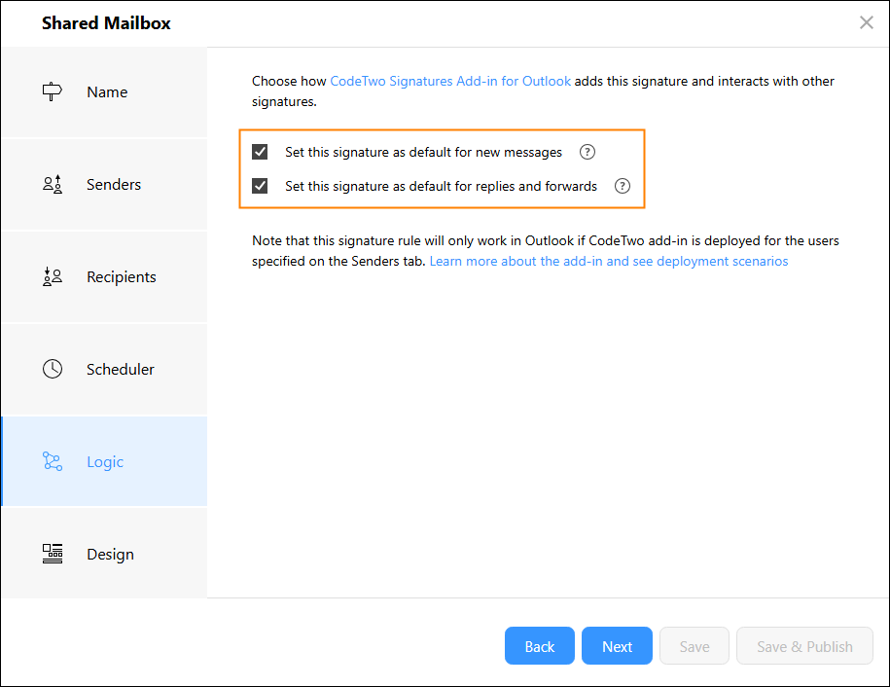The width and height of the screenshot is (890, 687).
Task: Click the Shared Mailbox title text
Action: click(106, 23)
